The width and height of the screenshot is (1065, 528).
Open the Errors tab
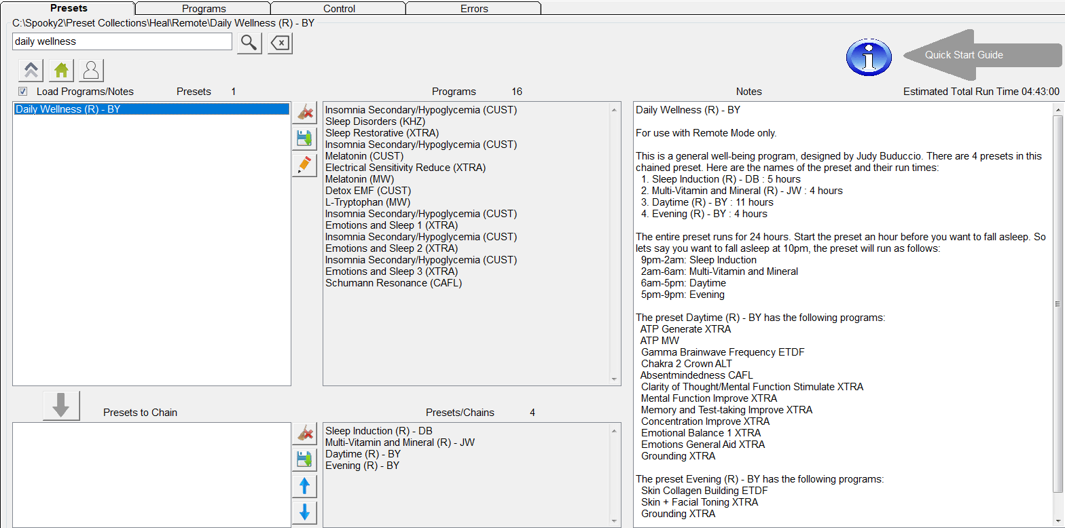coord(474,8)
